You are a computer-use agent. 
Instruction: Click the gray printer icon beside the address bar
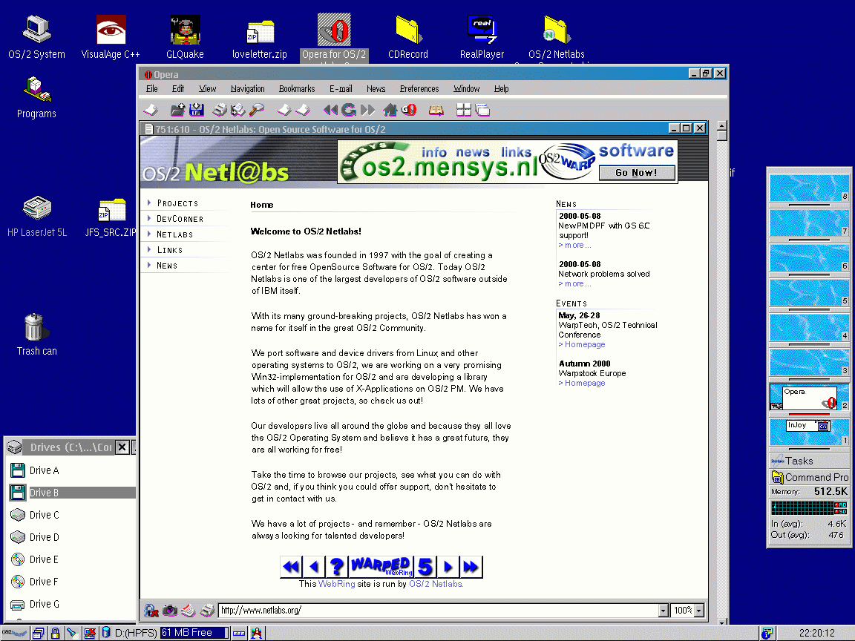(x=207, y=611)
